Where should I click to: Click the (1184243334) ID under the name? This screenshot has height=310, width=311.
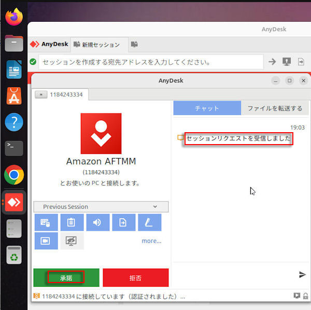[x=101, y=172]
